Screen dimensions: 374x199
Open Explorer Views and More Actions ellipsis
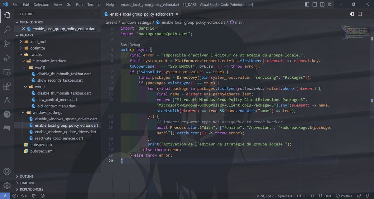pos(94,14)
